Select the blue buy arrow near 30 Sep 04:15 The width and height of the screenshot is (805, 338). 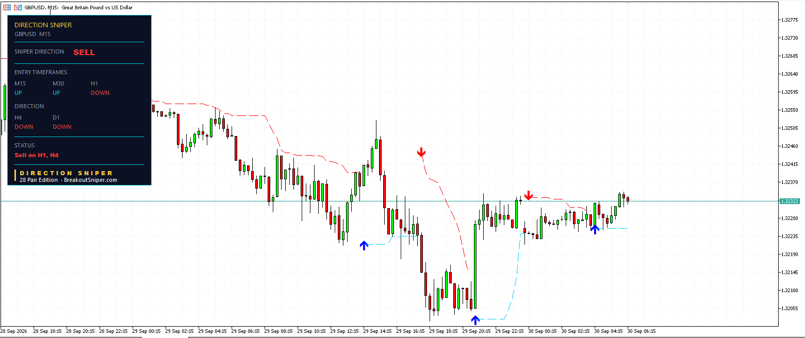pos(595,229)
